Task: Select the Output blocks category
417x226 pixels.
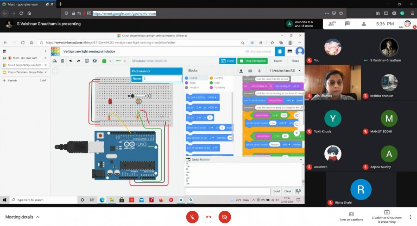Action: pyautogui.click(x=190, y=78)
